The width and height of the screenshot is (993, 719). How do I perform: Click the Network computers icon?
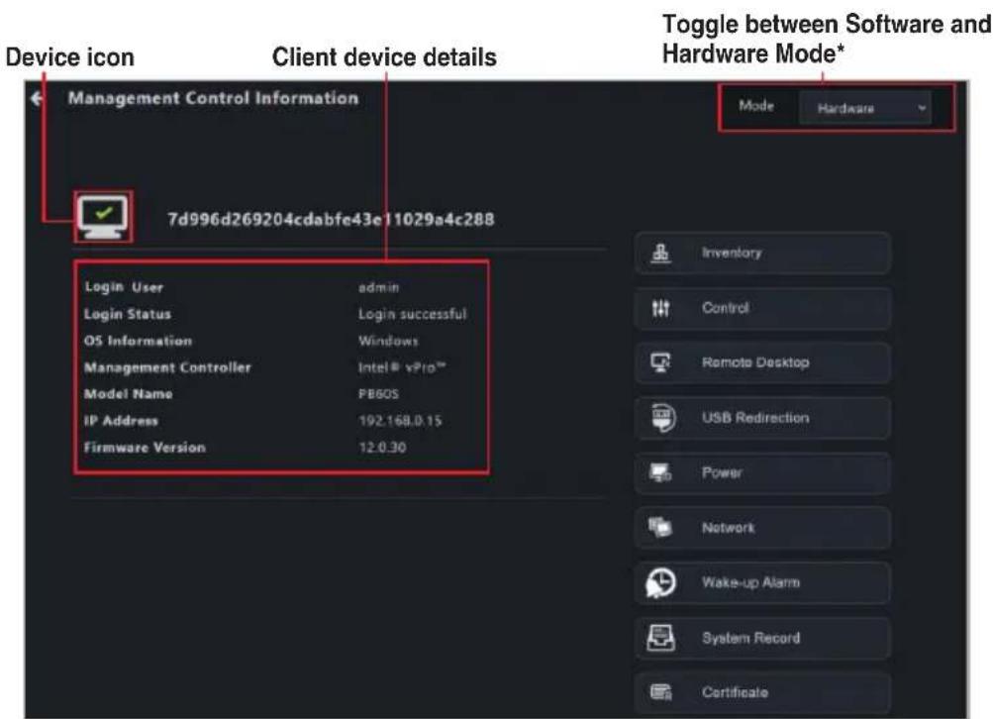pyautogui.click(x=660, y=527)
